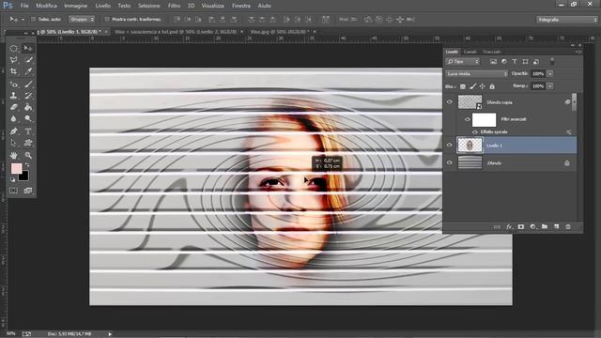This screenshot has width=601, height=338.
Task: Change screen mode from toolbox
Action: coord(28,191)
